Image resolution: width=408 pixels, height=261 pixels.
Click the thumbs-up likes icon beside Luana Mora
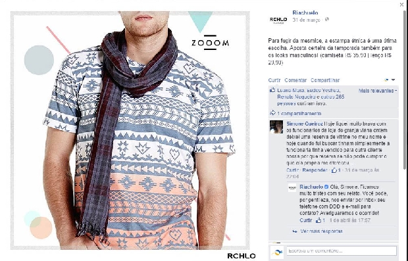(x=272, y=90)
